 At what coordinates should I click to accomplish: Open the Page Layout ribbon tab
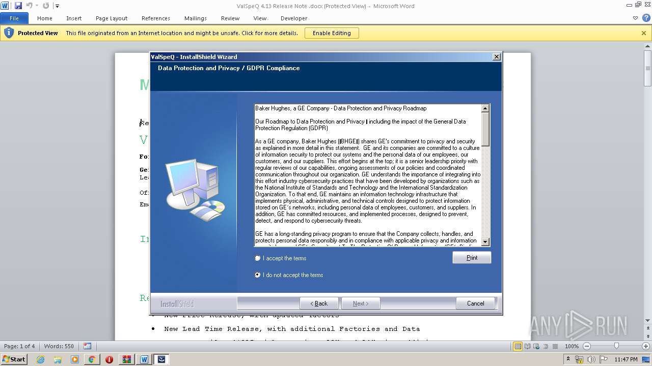112,18
